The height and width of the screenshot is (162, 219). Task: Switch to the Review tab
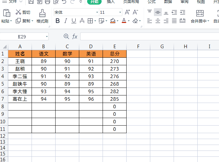tap(184, 2)
